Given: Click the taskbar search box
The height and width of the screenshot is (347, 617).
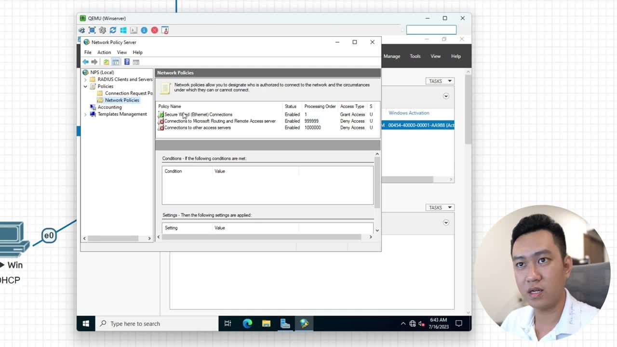Looking at the screenshot, I should pyautogui.click(x=157, y=323).
